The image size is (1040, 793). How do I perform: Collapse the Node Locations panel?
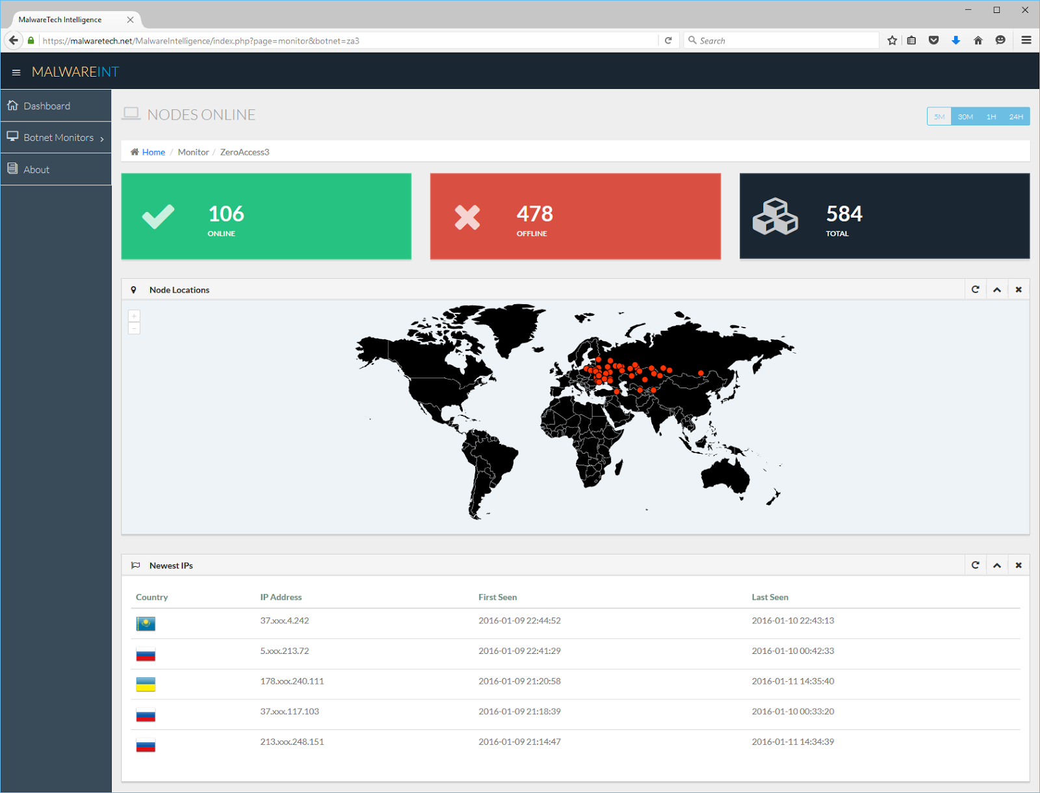(996, 290)
